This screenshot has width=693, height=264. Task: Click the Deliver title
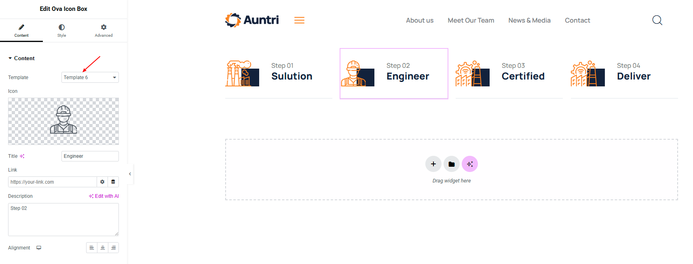634,76
